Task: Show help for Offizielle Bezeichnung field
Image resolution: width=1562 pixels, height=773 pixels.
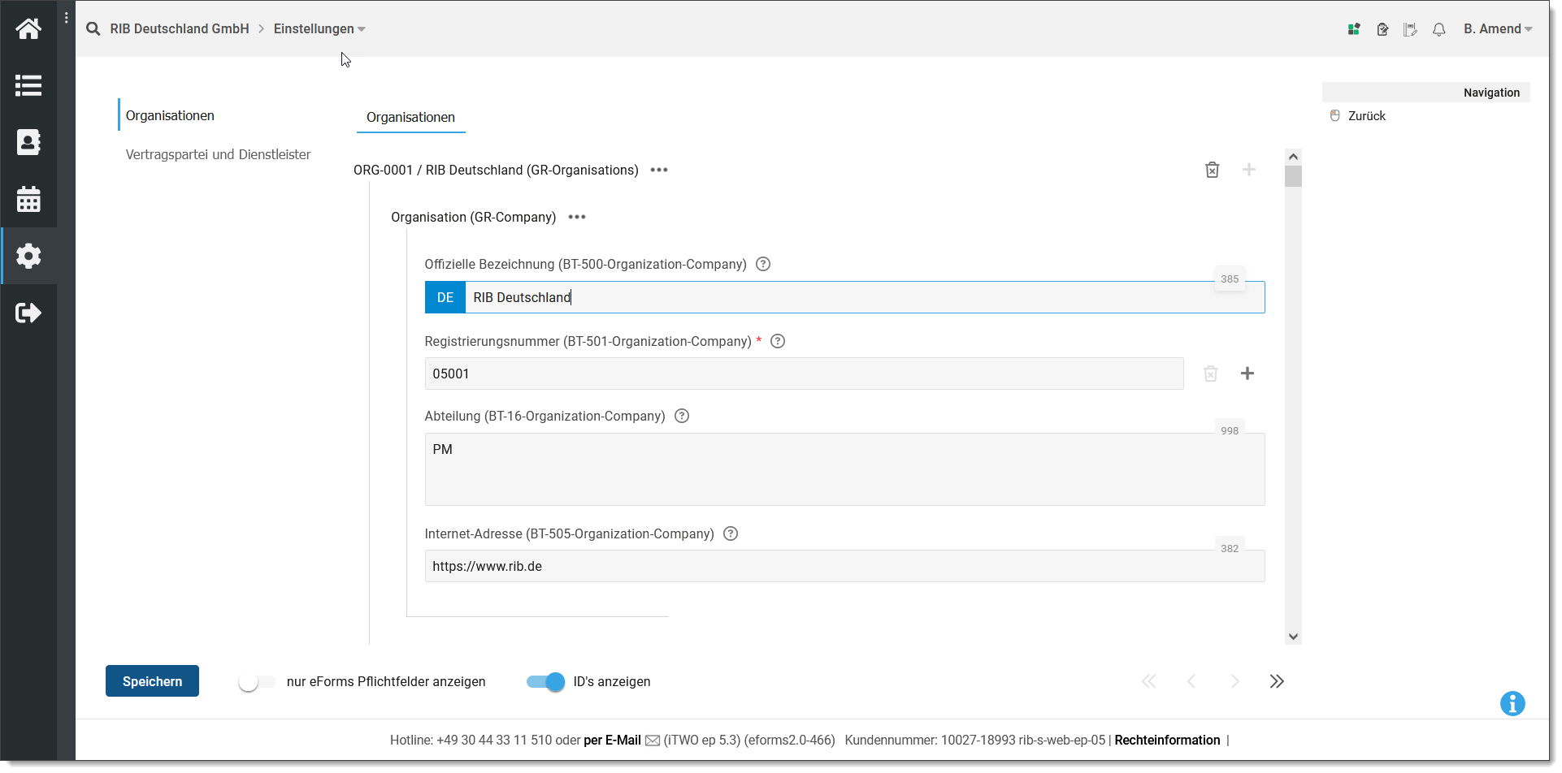Action: [x=762, y=264]
